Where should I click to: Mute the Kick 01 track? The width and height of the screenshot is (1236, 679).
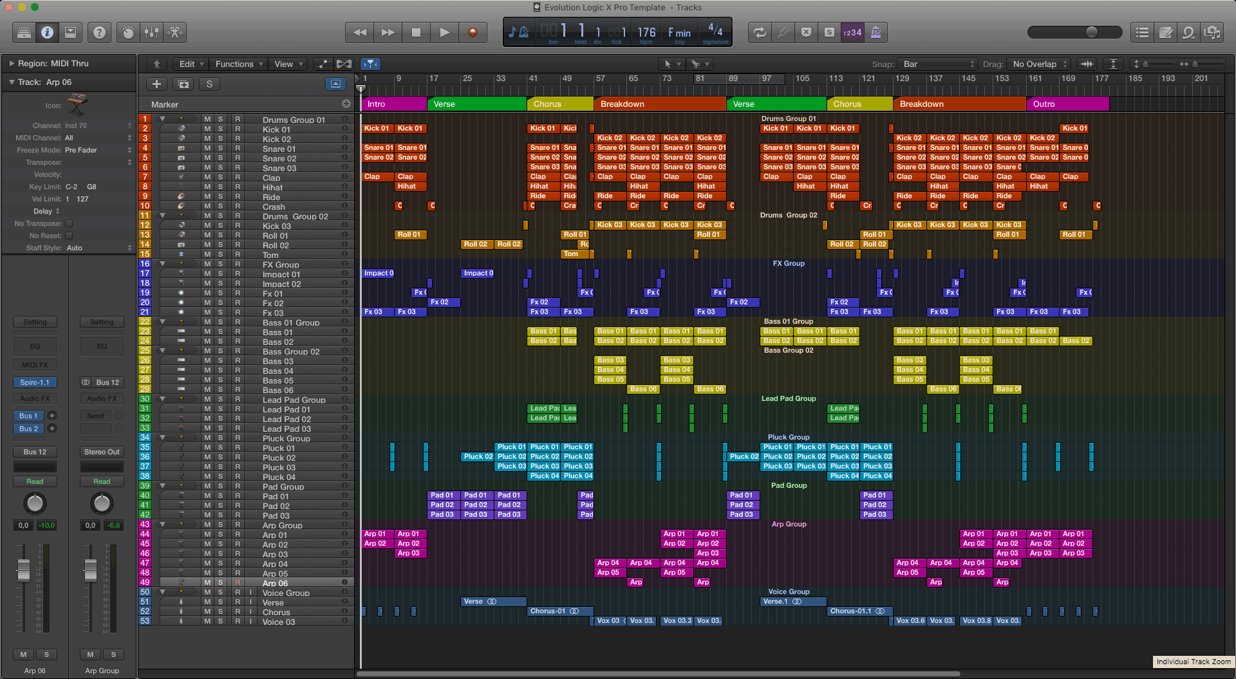[x=207, y=129]
